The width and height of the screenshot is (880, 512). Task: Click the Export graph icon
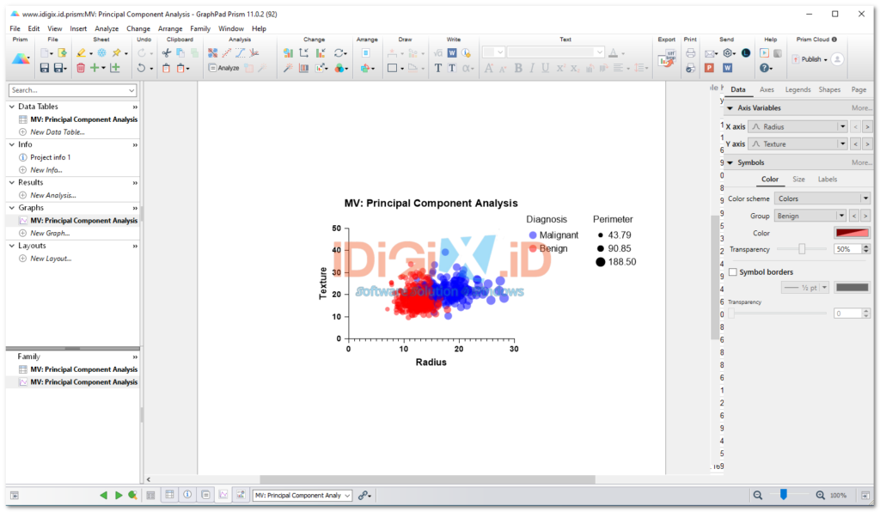click(667, 59)
